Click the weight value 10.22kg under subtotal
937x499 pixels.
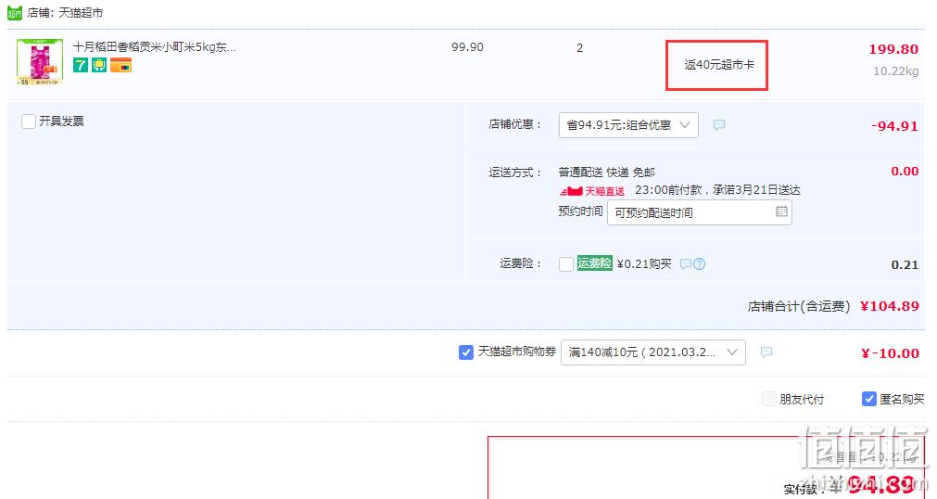click(x=896, y=71)
